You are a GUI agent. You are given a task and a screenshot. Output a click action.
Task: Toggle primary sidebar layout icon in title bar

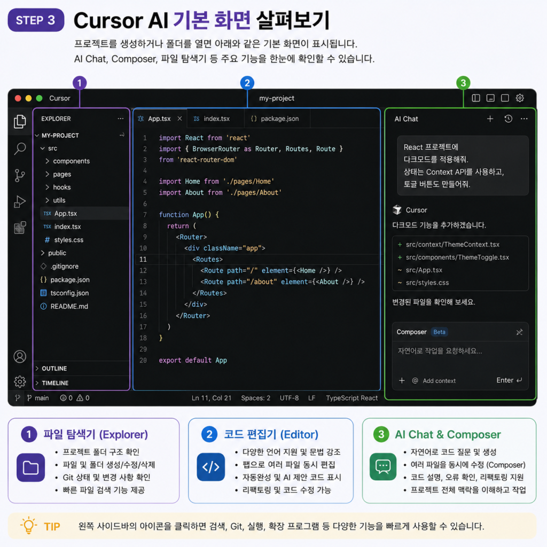pyautogui.click(x=476, y=98)
